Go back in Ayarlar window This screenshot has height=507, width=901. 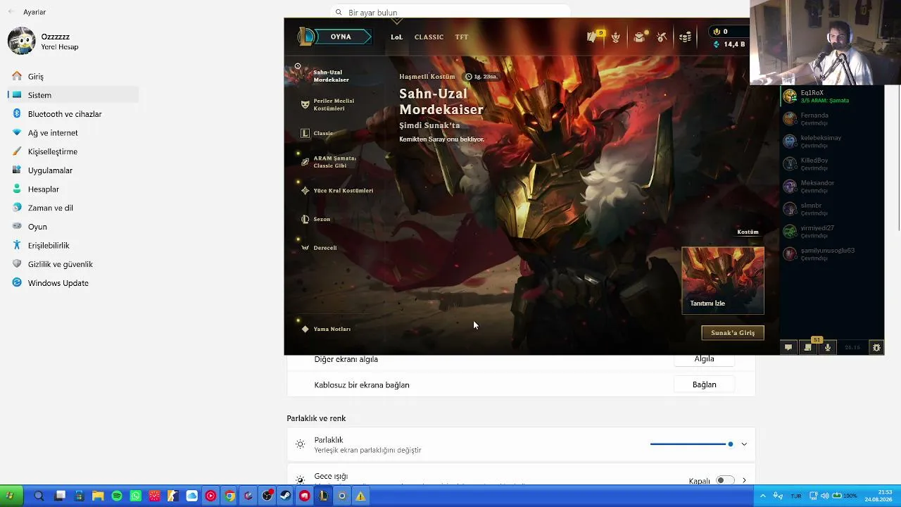pos(11,12)
